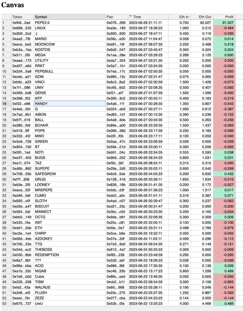Select row number 1 header
The width and height of the screenshot is (243, 311).
click(x=6, y=22)
